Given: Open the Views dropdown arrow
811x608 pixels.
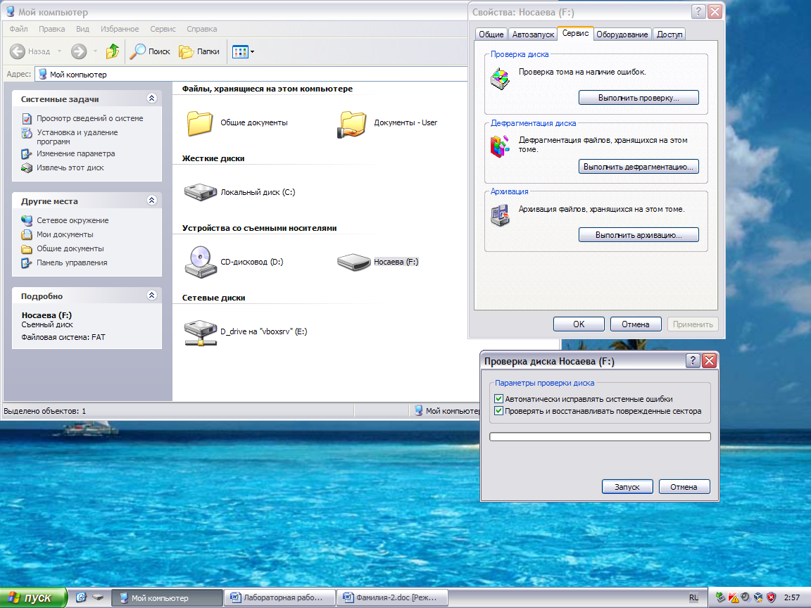Looking at the screenshot, I should tap(253, 51).
